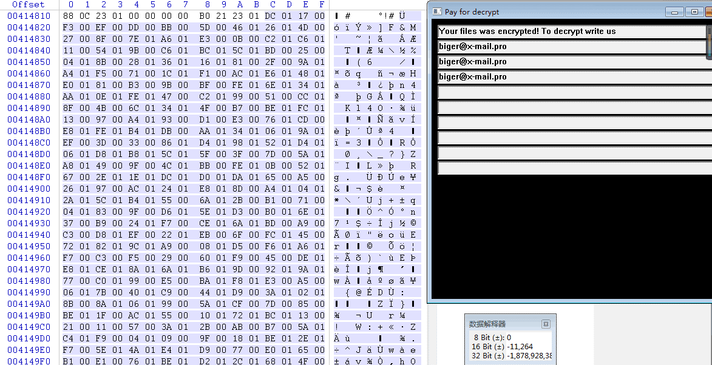Select byte E8 in row 00414900
This screenshot has height=365, width=712.
coord(205,189)
